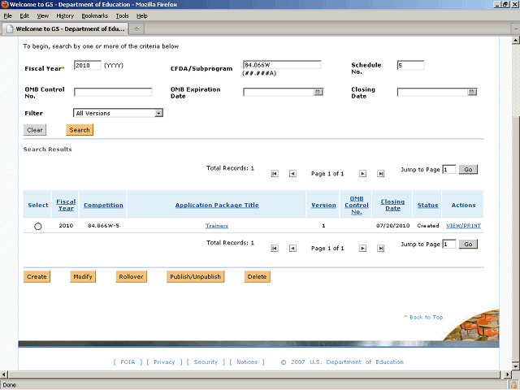Open the File menu

click(7, 16)
